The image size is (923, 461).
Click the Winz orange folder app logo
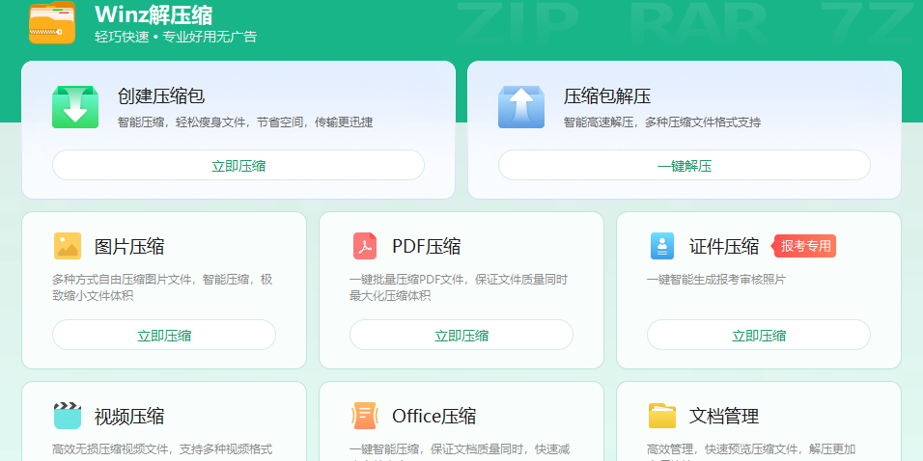(52, 22)
